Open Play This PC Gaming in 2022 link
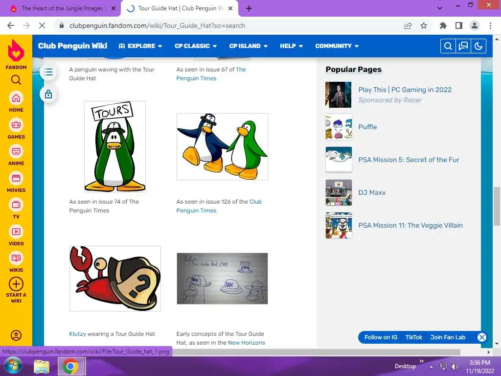 405,90
